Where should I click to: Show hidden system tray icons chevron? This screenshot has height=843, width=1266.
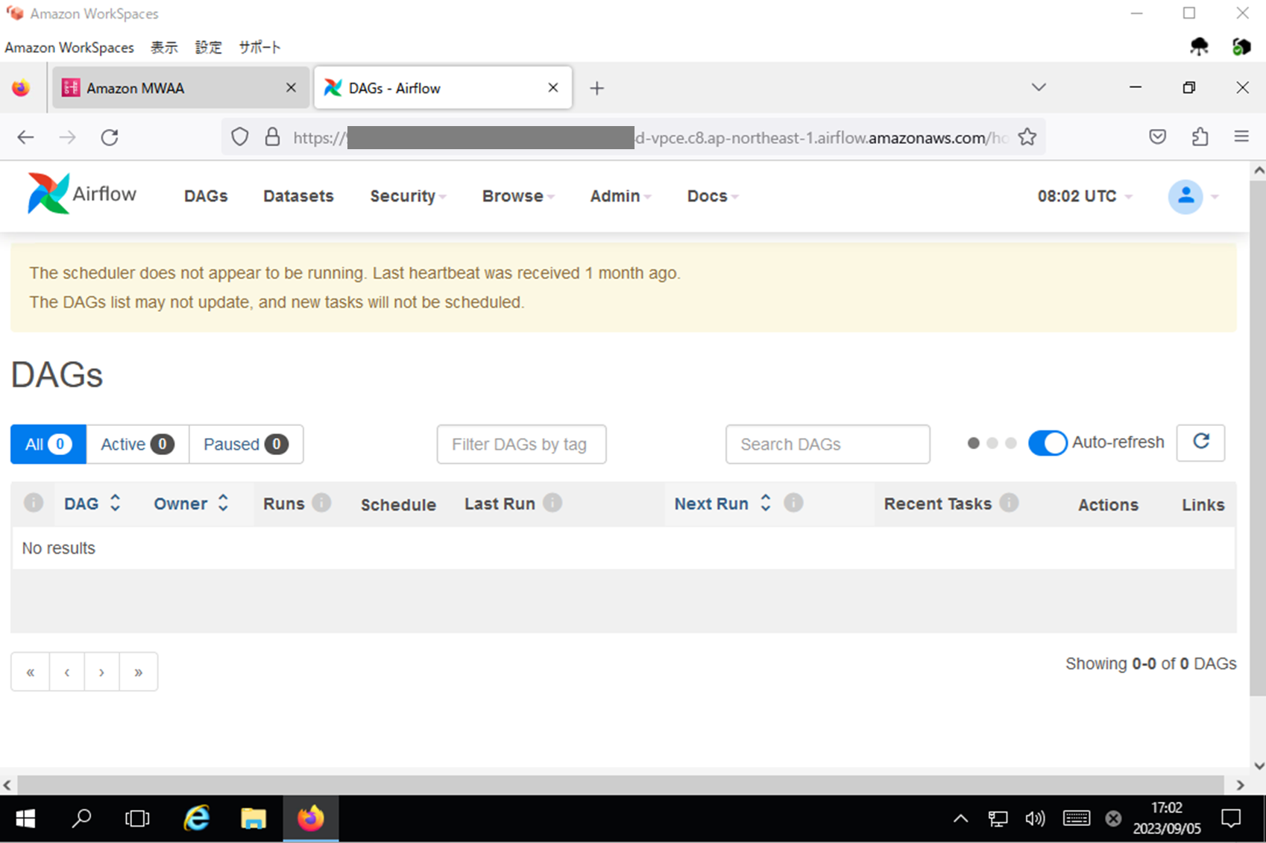click(960, 818)
